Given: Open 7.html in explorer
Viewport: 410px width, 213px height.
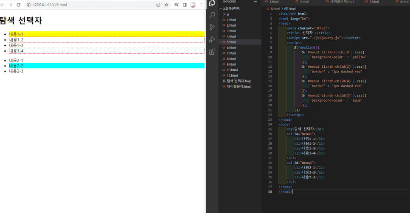Looking at the screenshot, I should click(x=231, y=53).
